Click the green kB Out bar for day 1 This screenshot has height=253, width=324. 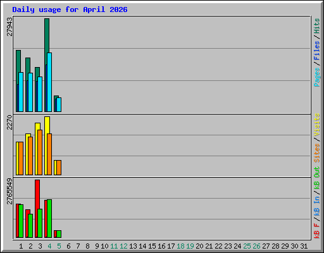[x=21, y=221]
